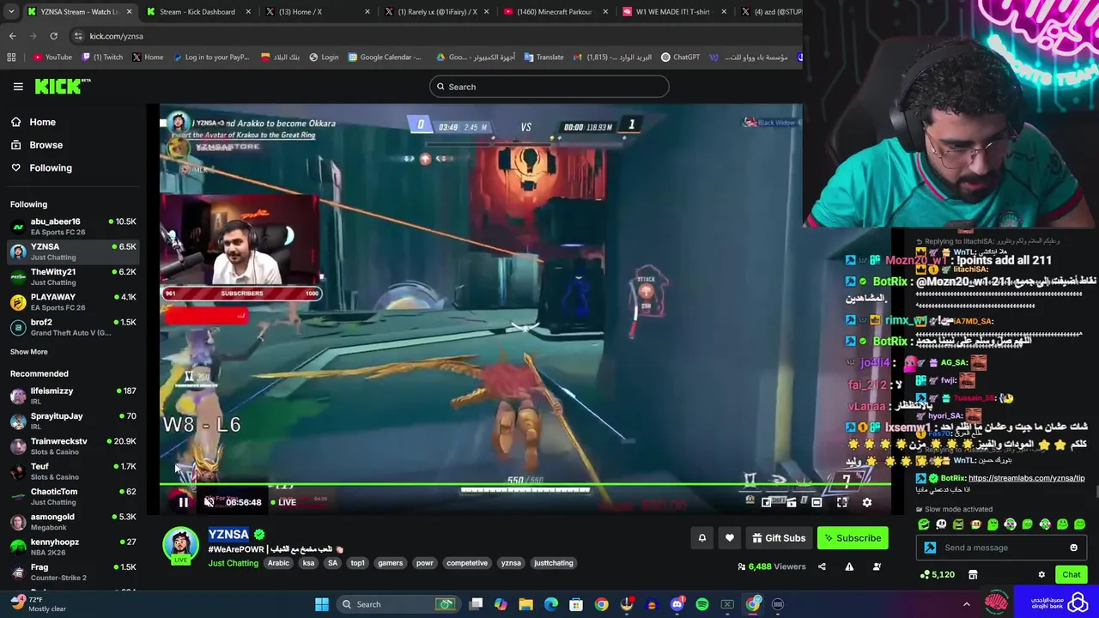Open Discord from the taskbar
This screenshot has height=618, width=1099.
[677, 604]
